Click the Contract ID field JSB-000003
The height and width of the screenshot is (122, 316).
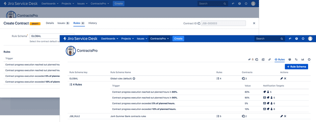[223, 23]
